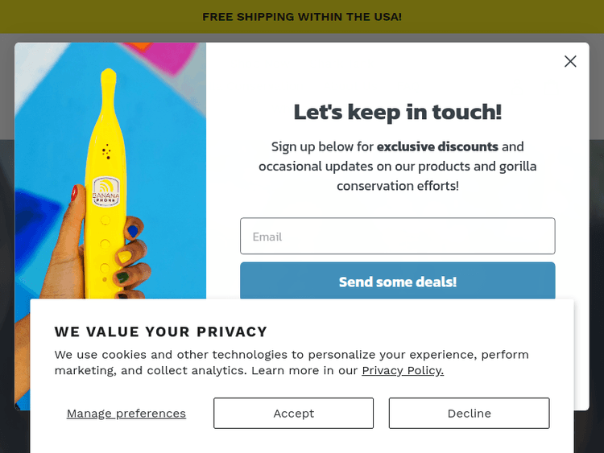Click the yellow painted fingernail
Image resolution: width=604 pixels, height=453 pixels.
click(125, 257)
